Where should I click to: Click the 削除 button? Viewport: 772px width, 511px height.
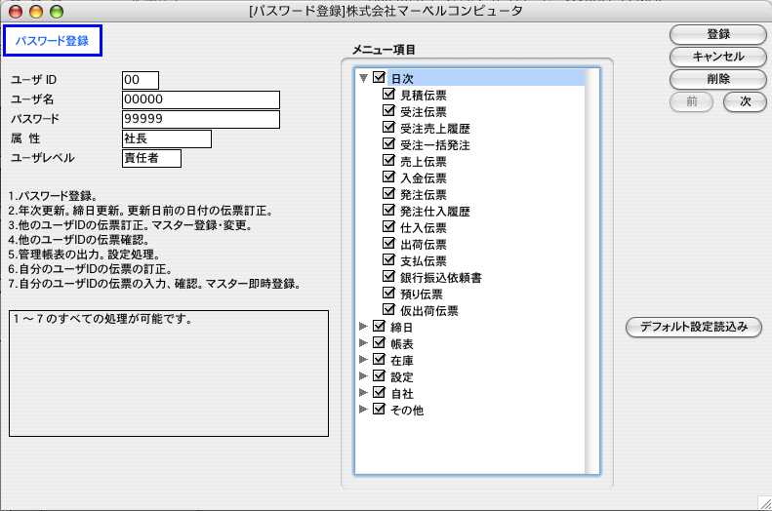pos(718,78)
